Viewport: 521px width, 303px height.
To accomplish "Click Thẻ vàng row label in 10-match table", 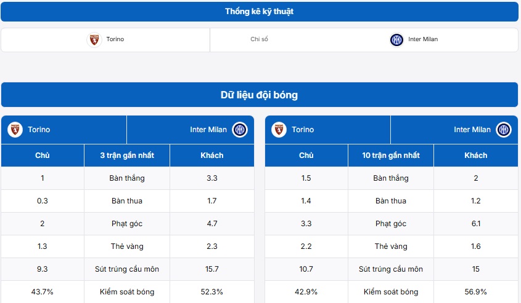I will pos(391,246).
